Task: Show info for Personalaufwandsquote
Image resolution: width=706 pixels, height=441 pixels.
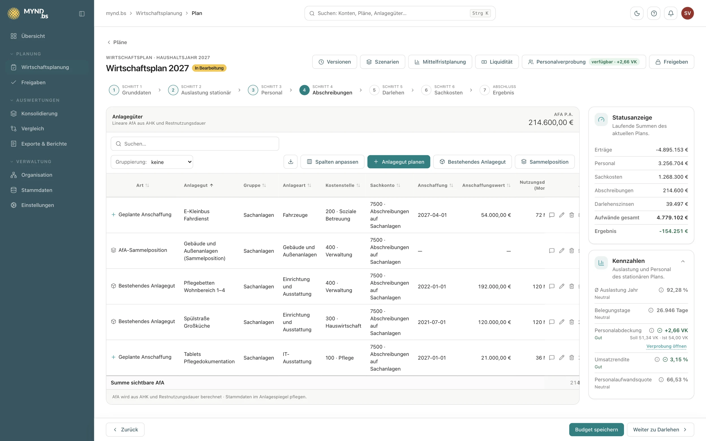Action: [x=661, y=380]
